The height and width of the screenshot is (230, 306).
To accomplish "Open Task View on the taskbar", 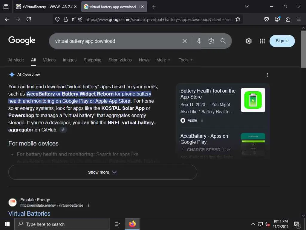I will click(x=117, y=224).
